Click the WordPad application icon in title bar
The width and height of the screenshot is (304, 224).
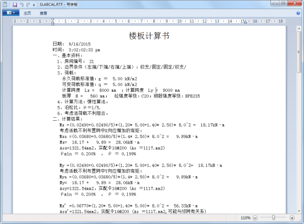tap(5, 5)
